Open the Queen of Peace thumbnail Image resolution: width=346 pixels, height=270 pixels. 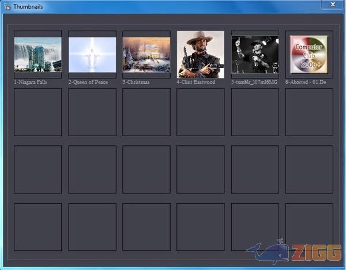92,55
